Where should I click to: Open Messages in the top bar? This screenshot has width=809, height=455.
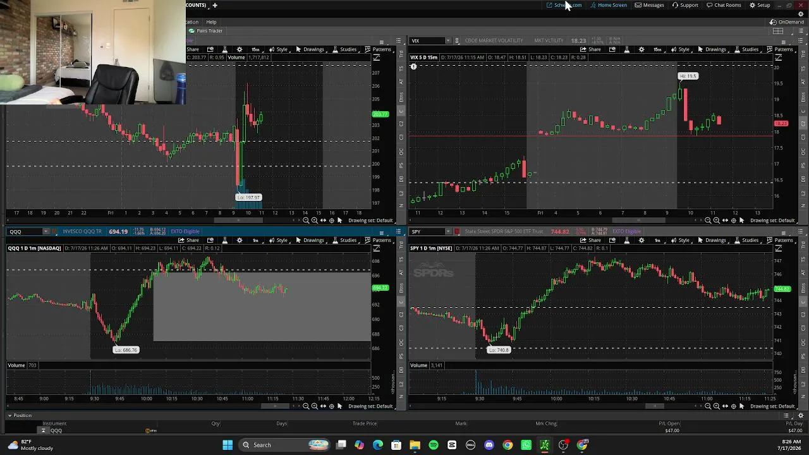click(x=649, y=5)
